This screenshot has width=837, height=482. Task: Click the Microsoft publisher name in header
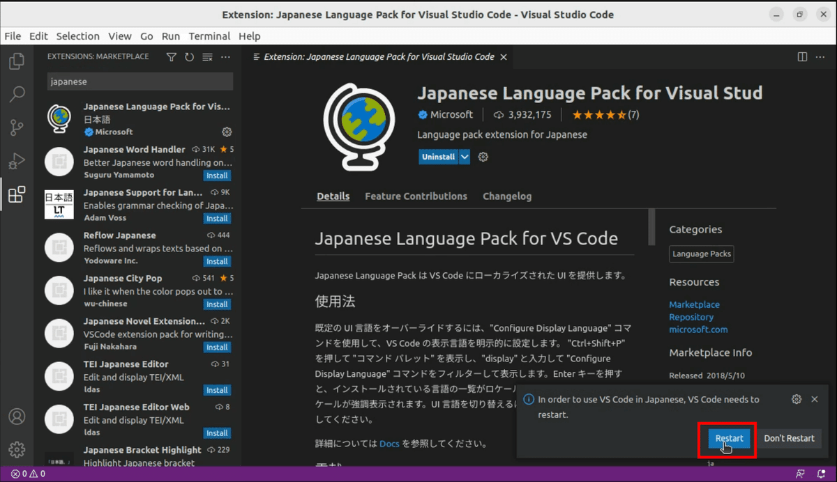tap(451, 114)
